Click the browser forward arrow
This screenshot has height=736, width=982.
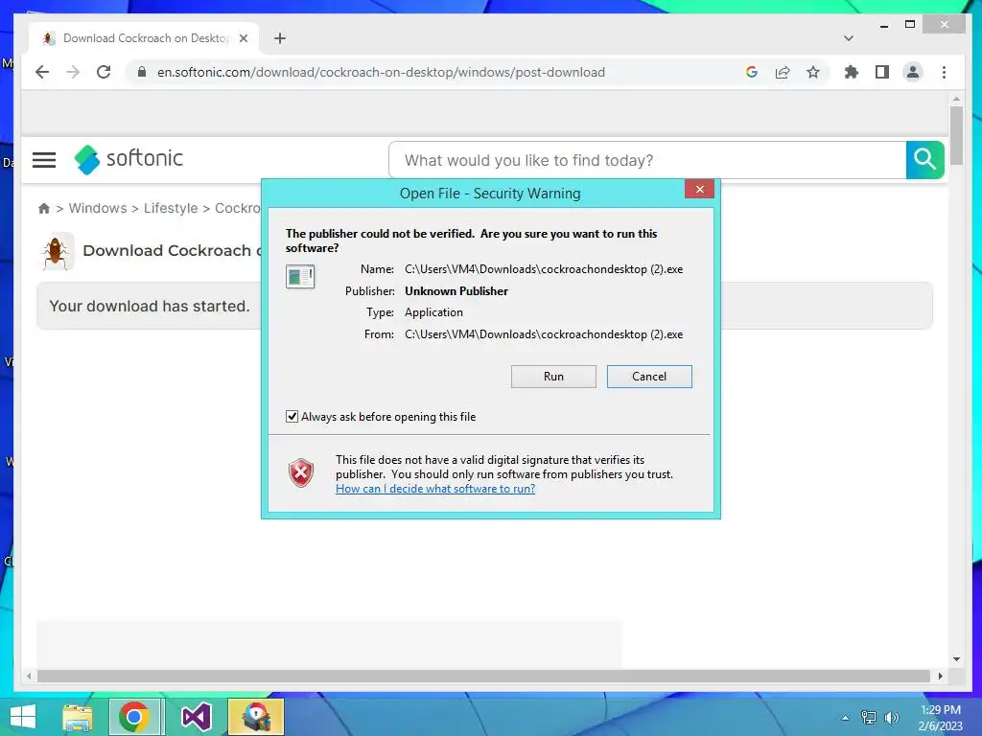click(73, 72)
